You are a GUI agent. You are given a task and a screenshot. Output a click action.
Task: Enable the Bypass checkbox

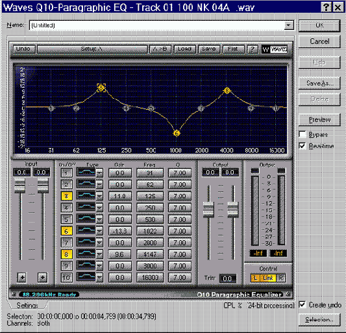[303, 134]
